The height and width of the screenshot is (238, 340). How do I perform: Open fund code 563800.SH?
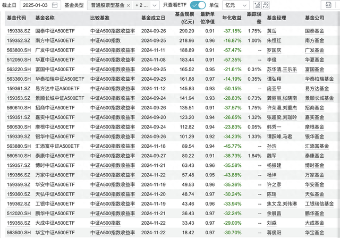pyautogui.click(x=19, y=50)
